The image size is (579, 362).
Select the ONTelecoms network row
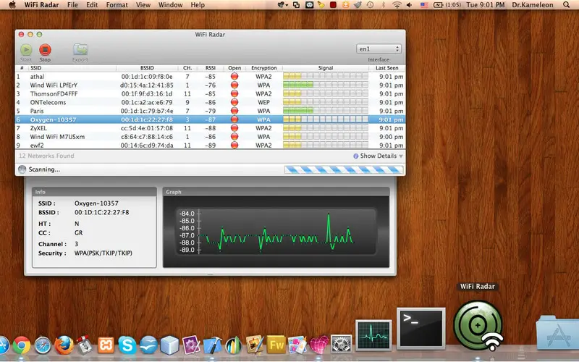210,102
